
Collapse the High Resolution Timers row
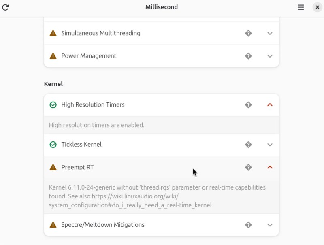(270, 104)
